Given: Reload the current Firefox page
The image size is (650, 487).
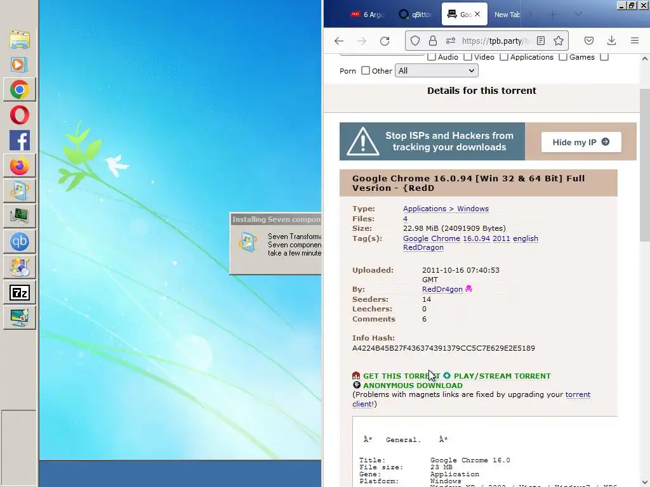Looking at the screenshot, I should click(385, 41).
